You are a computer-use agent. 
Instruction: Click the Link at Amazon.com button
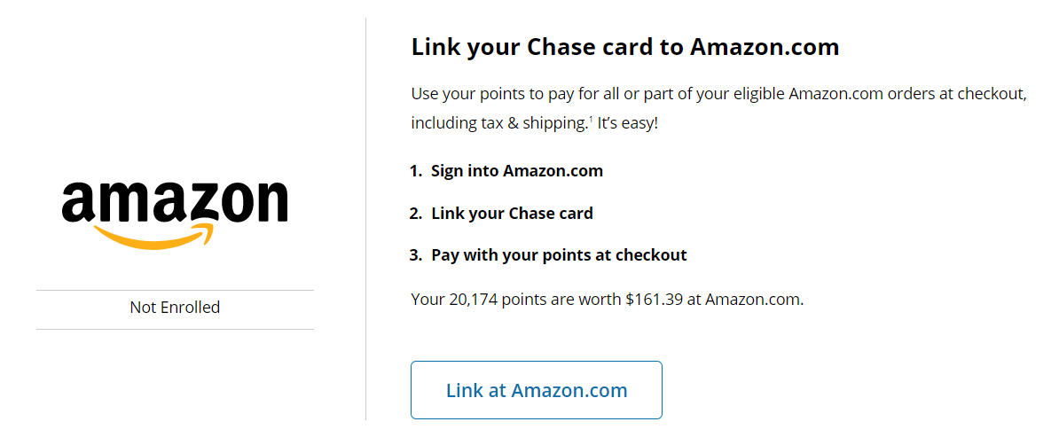pos(537,390)
